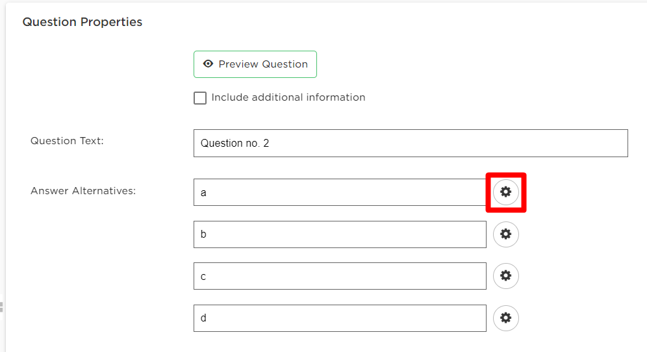Click the Preview Question button

coord(255,64)
